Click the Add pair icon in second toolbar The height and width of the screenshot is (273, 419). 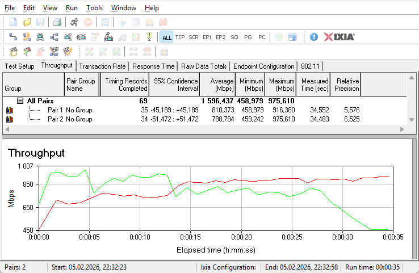12,37
